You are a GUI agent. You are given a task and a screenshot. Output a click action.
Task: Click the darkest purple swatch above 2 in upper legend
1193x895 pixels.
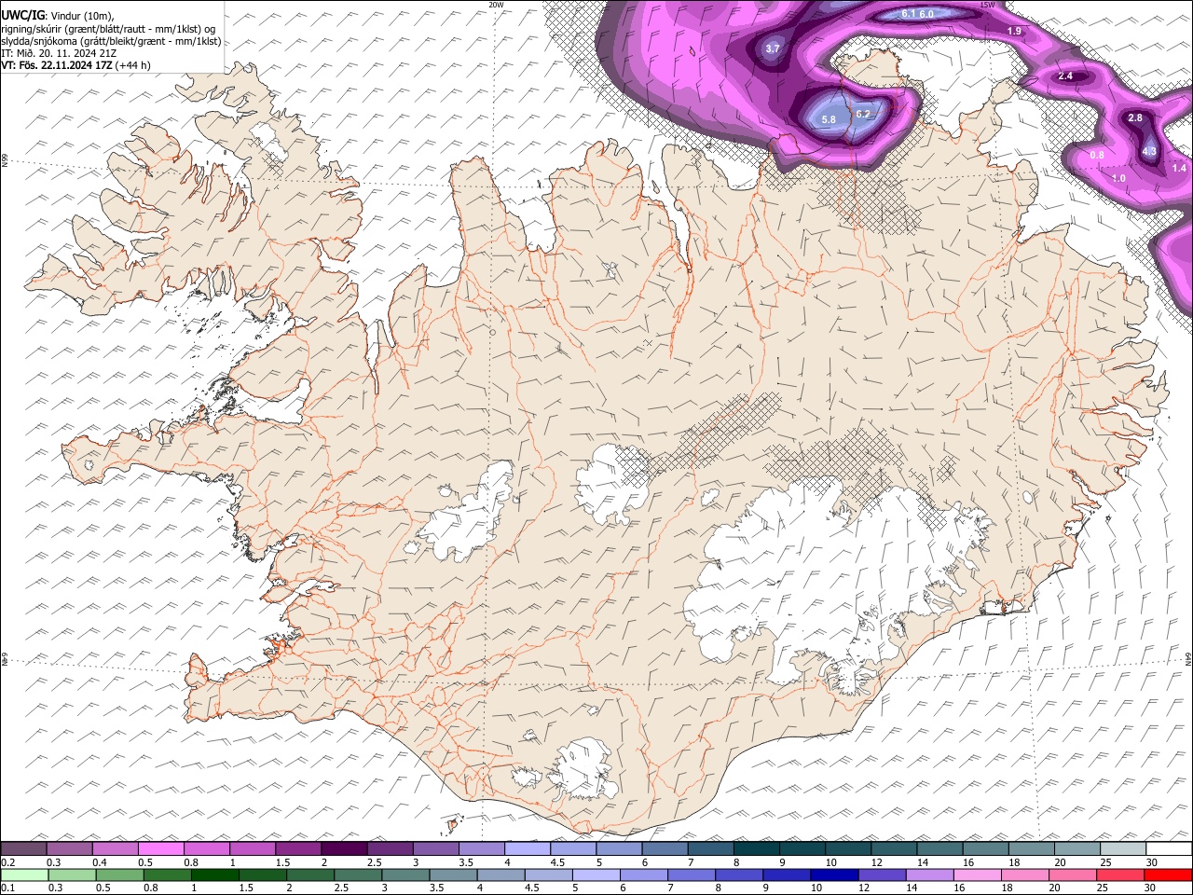(x=344, y=848)
